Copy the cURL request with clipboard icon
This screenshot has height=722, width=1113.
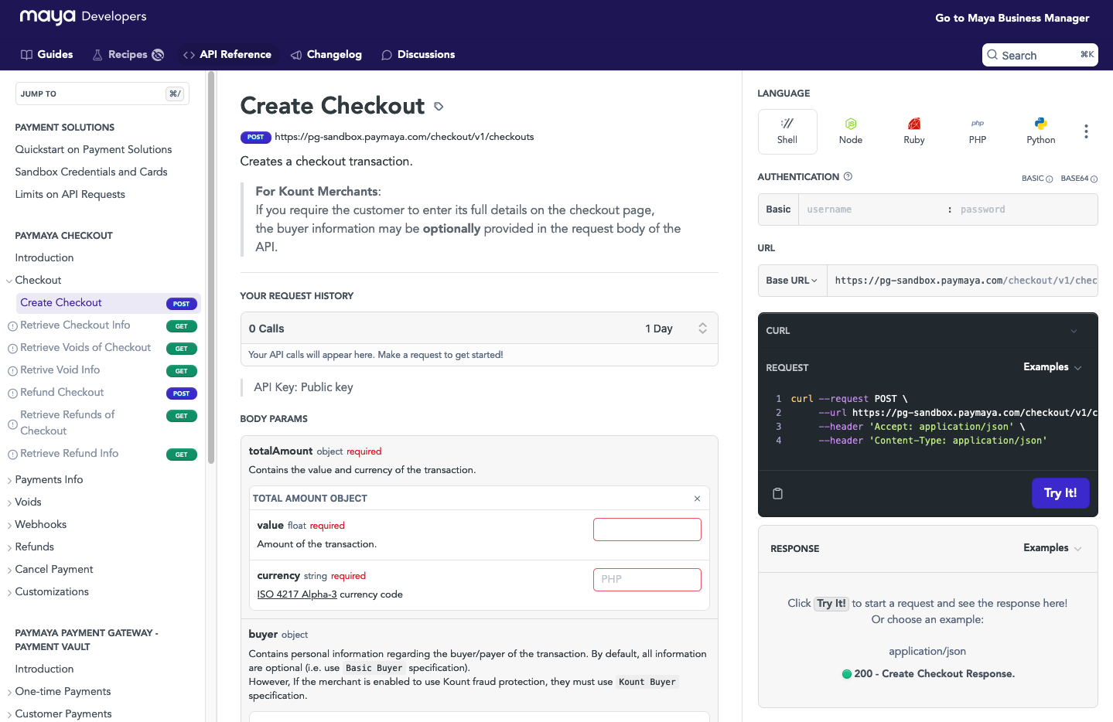[x=778, y=493]
